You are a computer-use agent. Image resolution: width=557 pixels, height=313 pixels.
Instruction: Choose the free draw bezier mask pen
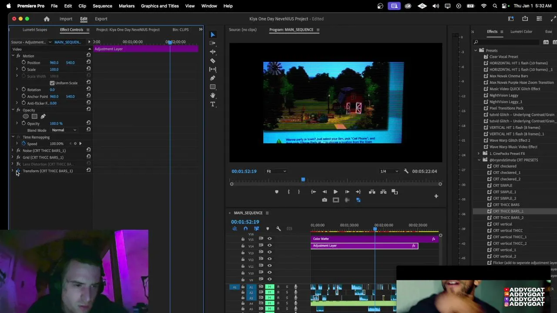point(43,117)
